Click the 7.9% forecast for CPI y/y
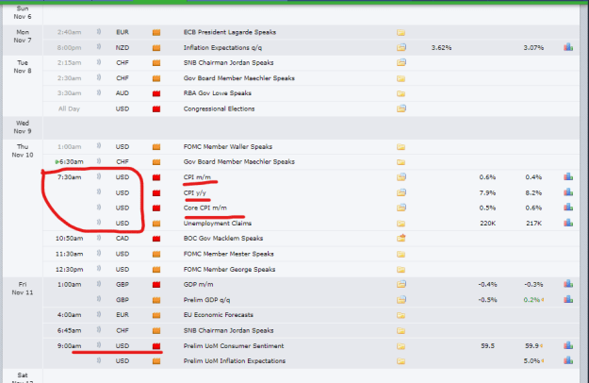This screenshot has width=589, height=383. (x=487, y=192)
